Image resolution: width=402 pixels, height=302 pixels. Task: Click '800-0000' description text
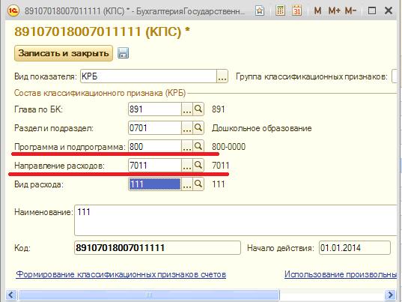(228, 147)
